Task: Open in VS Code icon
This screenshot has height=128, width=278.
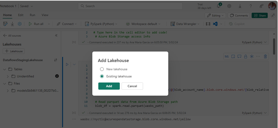Action: [x=215, y=24]
